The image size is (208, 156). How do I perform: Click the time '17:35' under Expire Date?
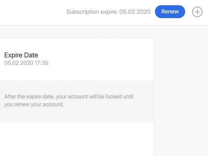pos(42,63)
